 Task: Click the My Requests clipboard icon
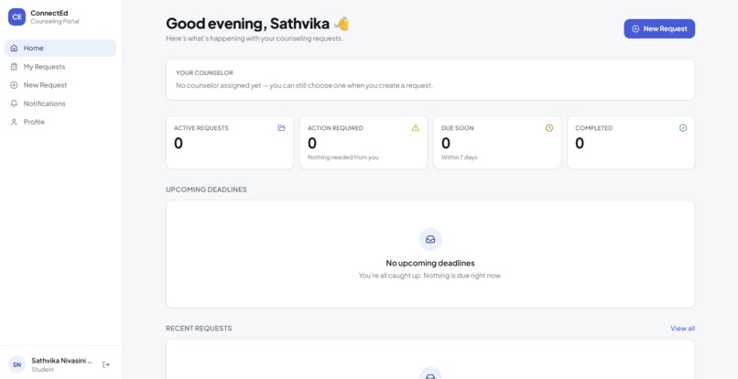[14, 67]
